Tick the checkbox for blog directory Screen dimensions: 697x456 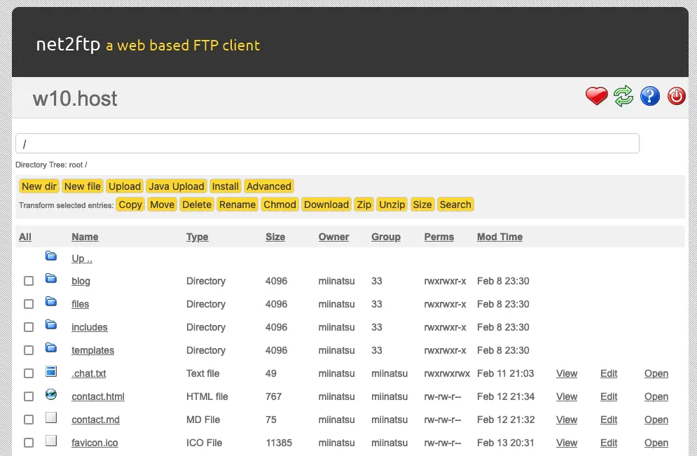click(x=29, y=281)
